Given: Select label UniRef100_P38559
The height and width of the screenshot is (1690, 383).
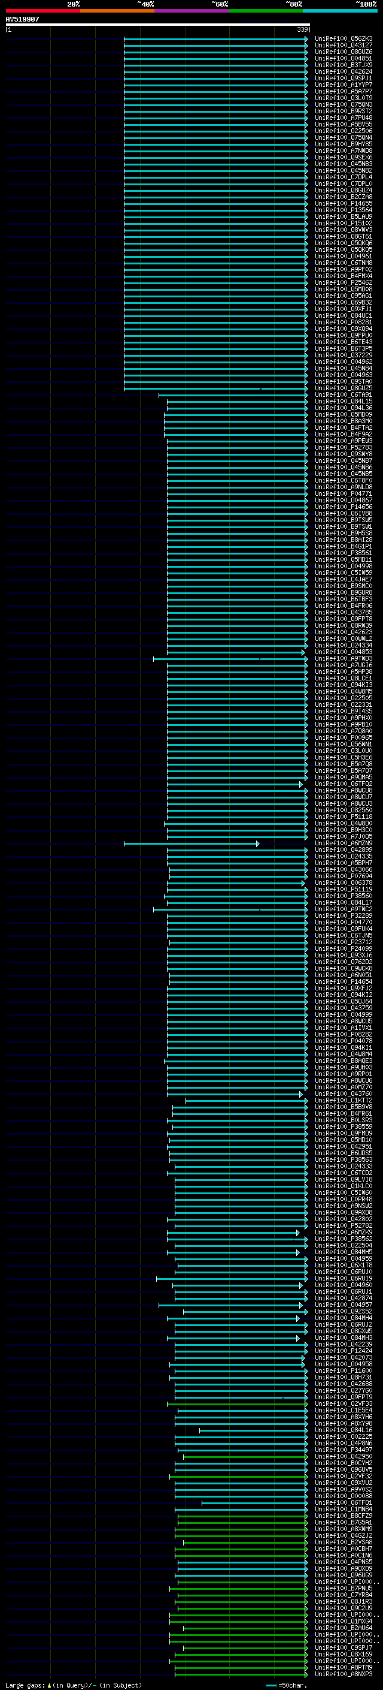Looking at the screenshot, I should coord(344,1126).
